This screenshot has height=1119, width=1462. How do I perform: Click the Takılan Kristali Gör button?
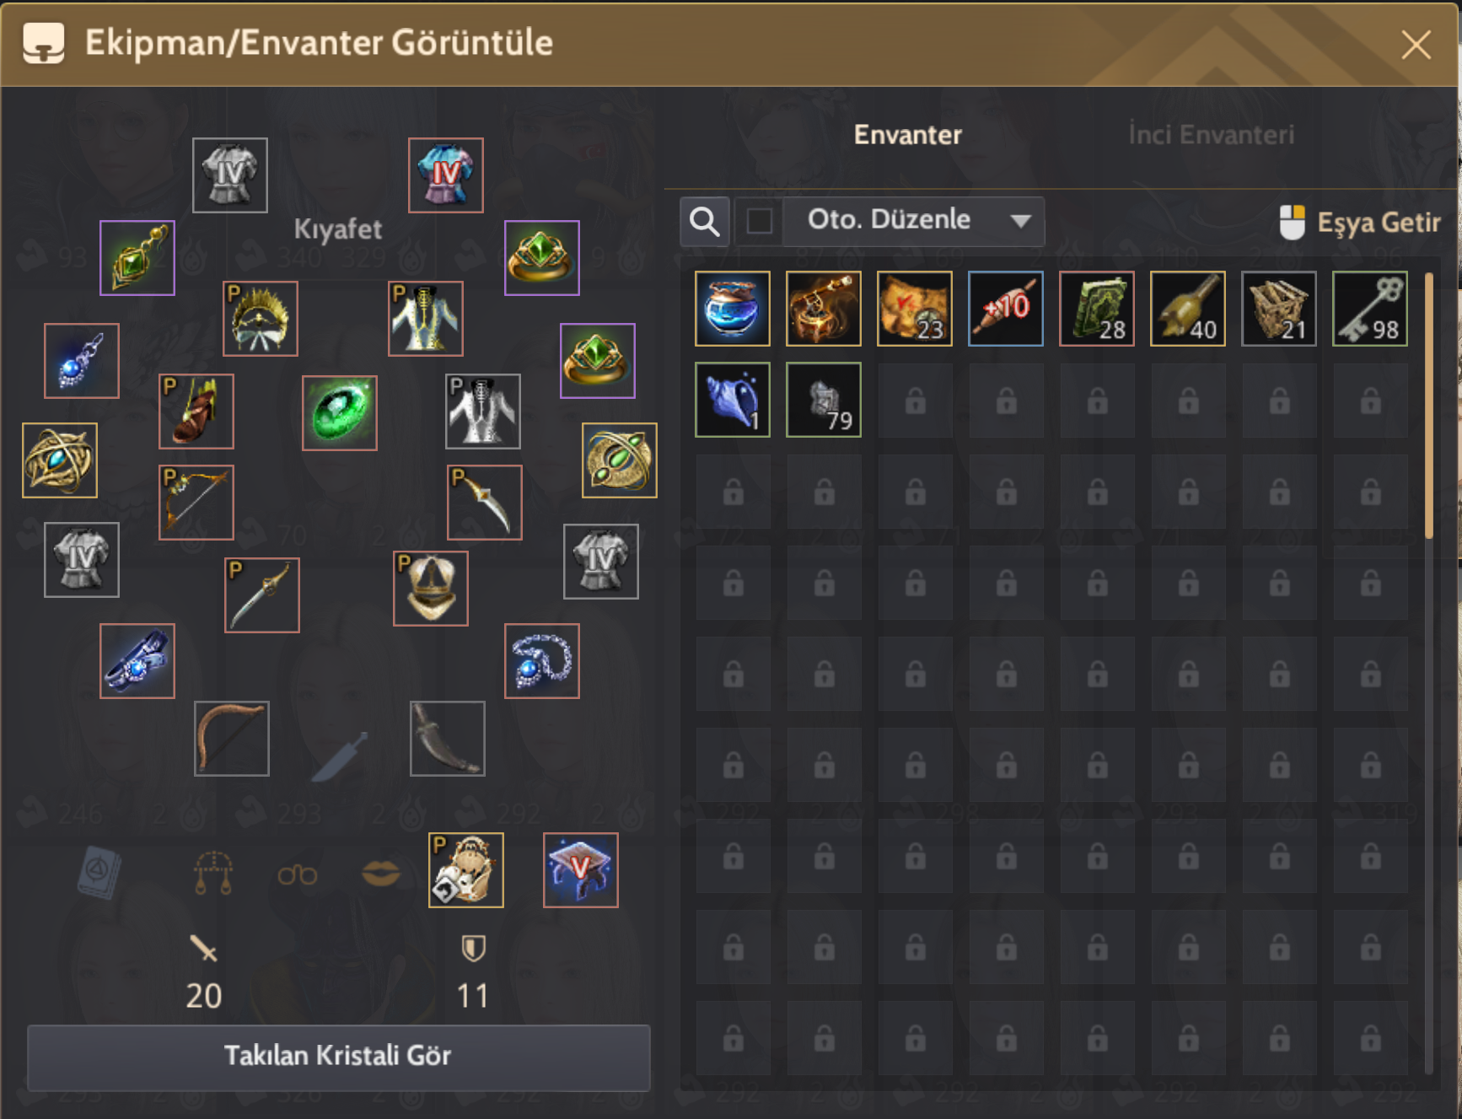click(338, 1057)
